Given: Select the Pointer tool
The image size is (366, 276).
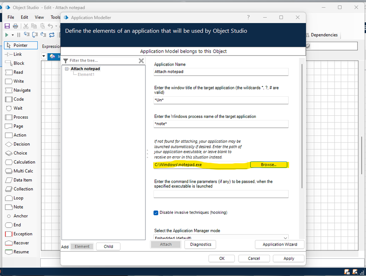Looking at the screenshot, I should 21,45.
